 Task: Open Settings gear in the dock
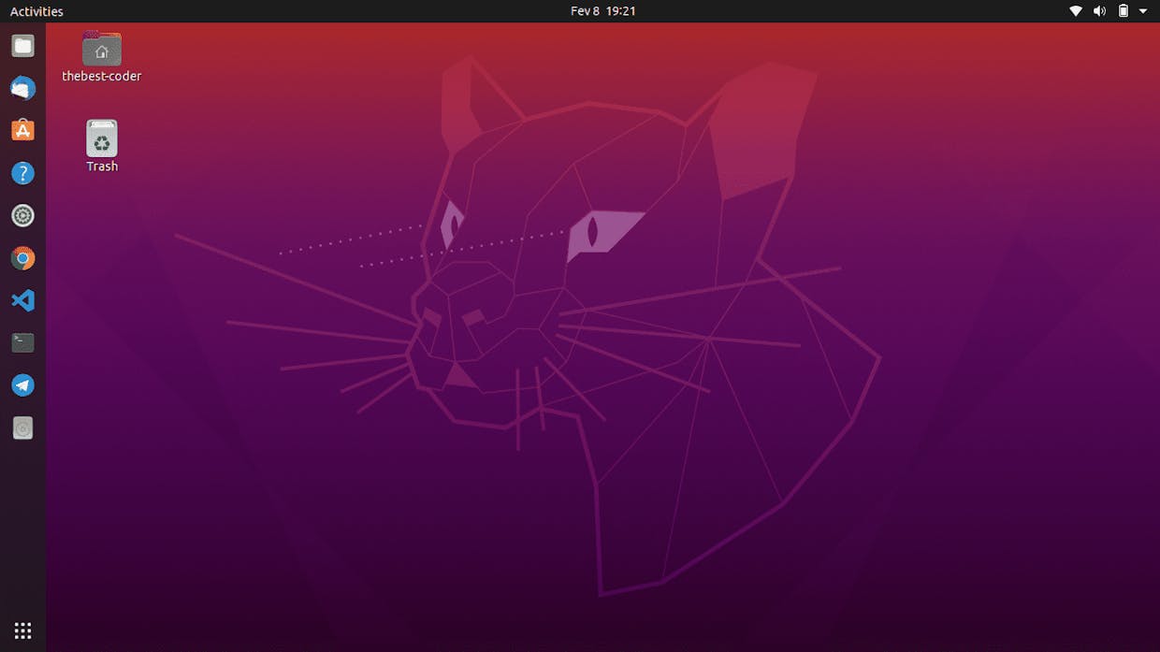click(x=22, y=215)
